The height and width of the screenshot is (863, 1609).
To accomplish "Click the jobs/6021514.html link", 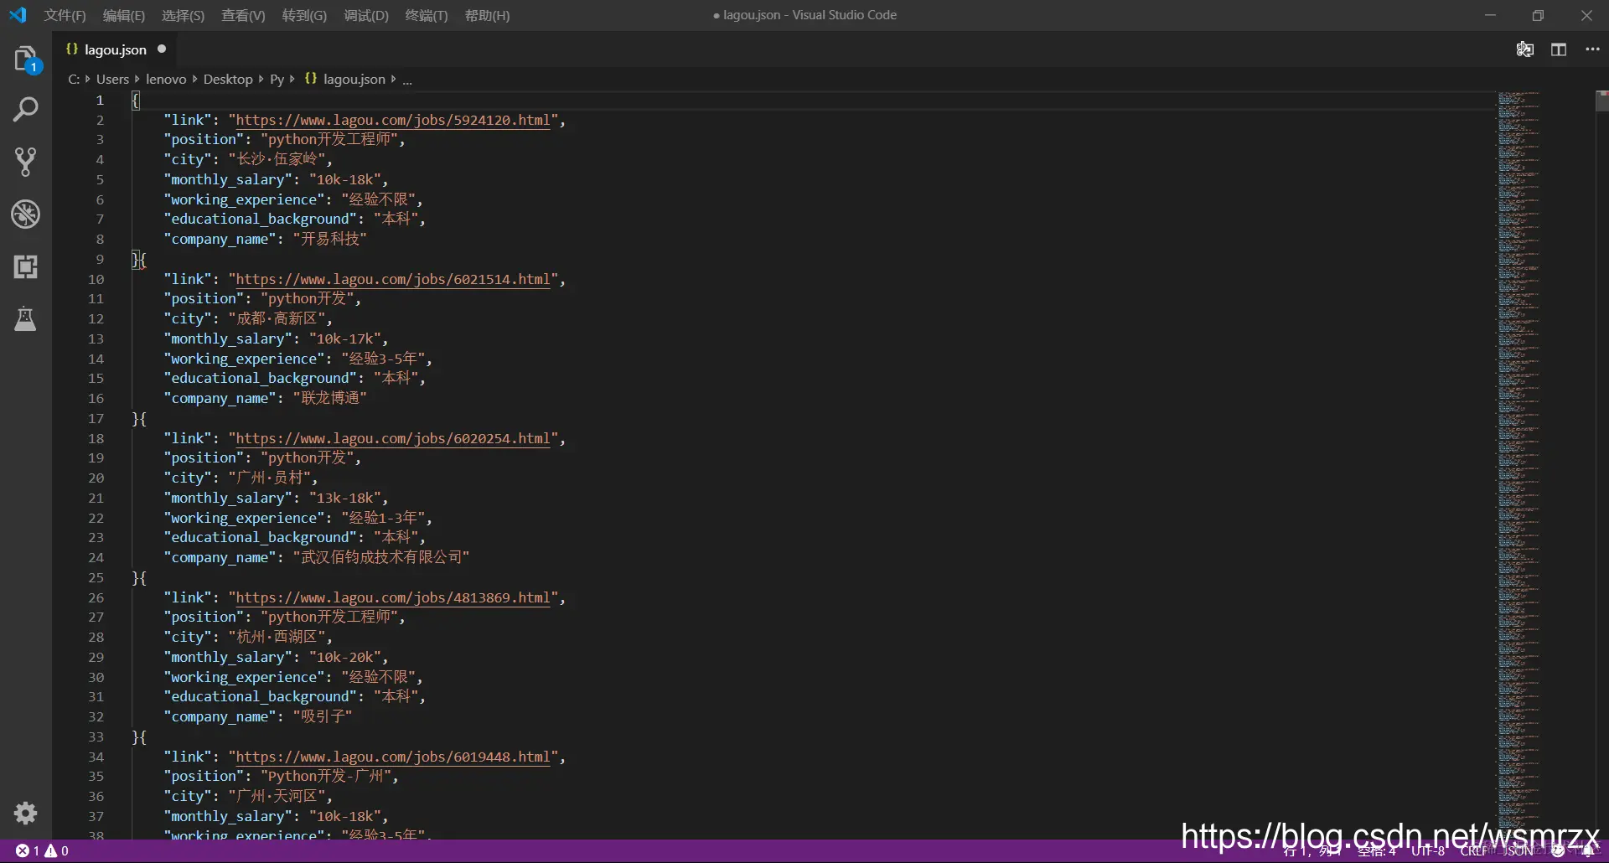I will tap(393, 279).
